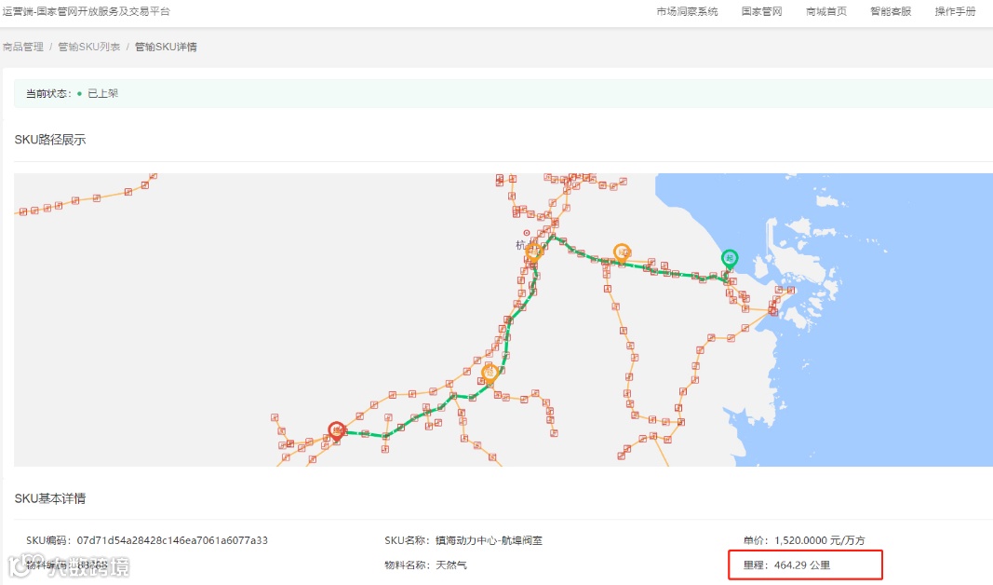Open 国家管网 in top navigation

pos(762,11)
